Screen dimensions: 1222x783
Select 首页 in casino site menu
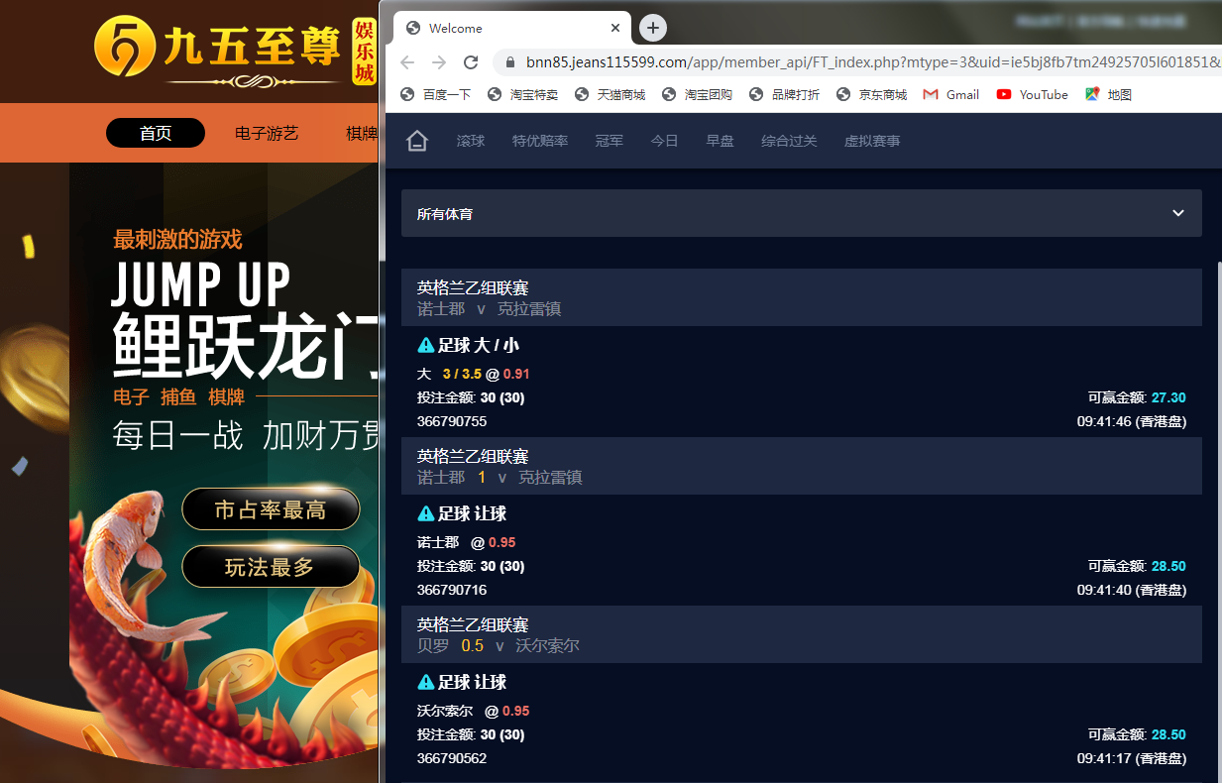[156, 133]
